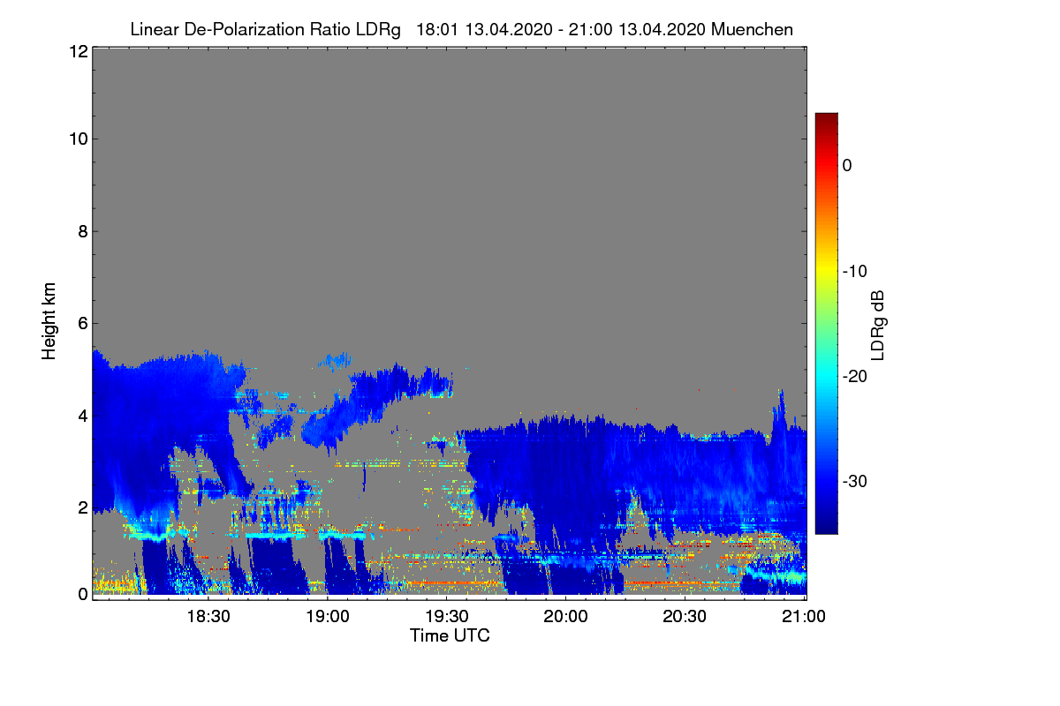This screenshot has height=706, width=1060.
Task: Click the '-30' colorbar value label
Action: [854, 482]
